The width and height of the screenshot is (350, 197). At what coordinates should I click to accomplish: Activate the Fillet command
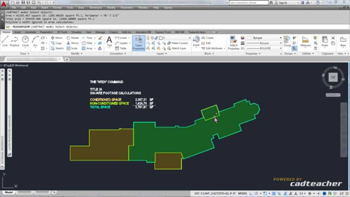click(x=87, y=43)
